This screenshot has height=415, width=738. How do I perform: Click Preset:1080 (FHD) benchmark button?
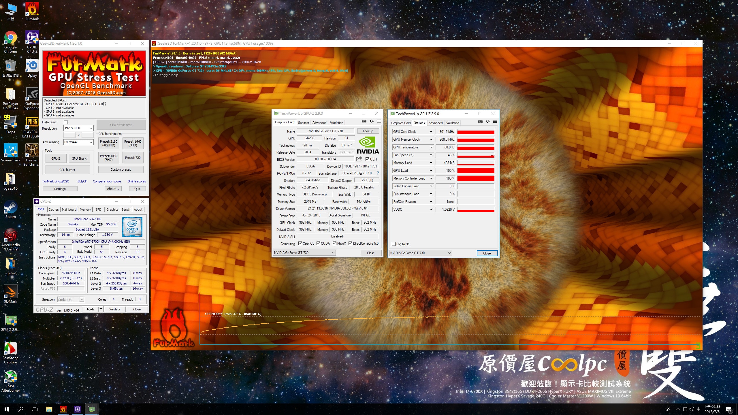[x=109, y=158]
